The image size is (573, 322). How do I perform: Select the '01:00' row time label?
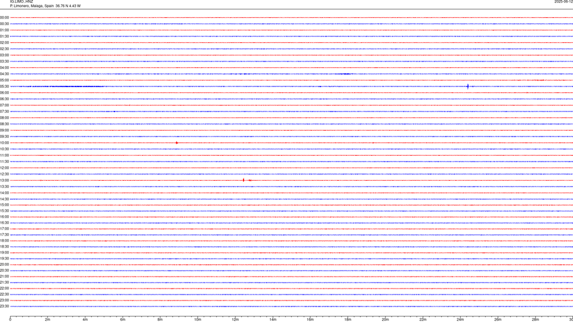4,30
